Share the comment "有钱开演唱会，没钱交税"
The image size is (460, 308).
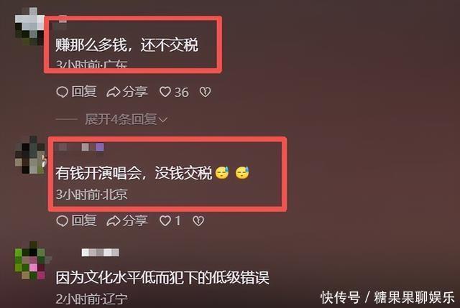(127, 220)
